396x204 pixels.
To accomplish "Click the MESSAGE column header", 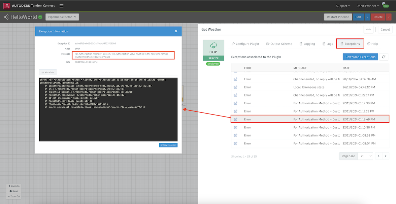I will pyautogui.click(x=300, y=68).
